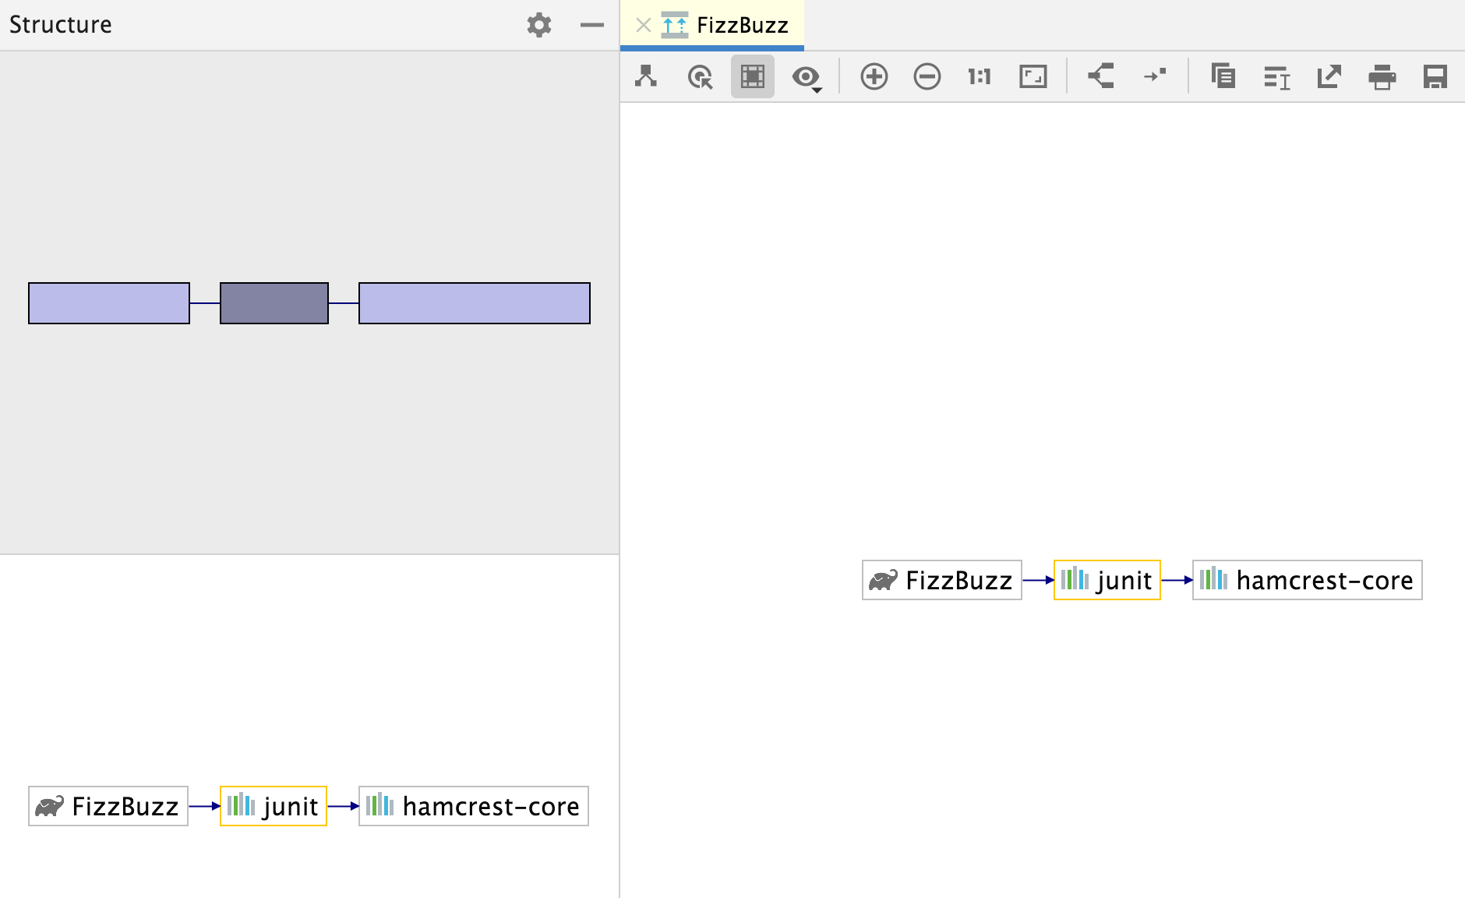The width and height of the screenshot is (1465, 898).
Task: Click the Zoom In plus icon
Action: (874, 76)
